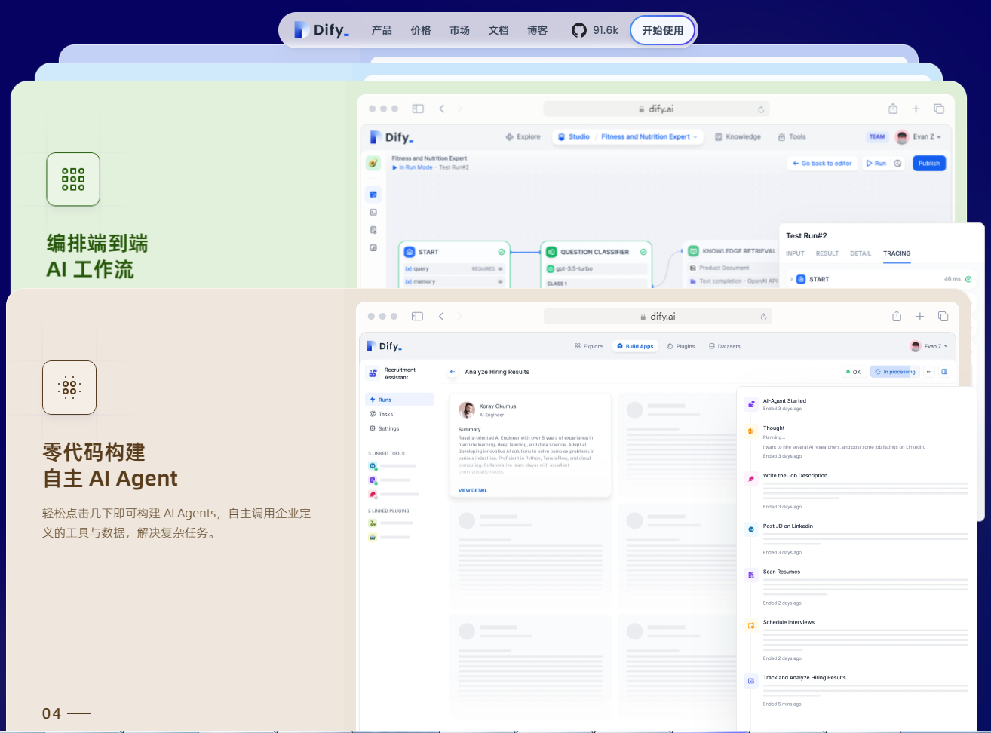Click back arrow beside Analyze Hiring Results
This screenshot has height=733, width=991.
(453, 372)
